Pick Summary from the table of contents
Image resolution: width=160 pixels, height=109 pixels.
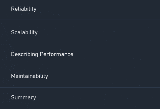(80, 98)
